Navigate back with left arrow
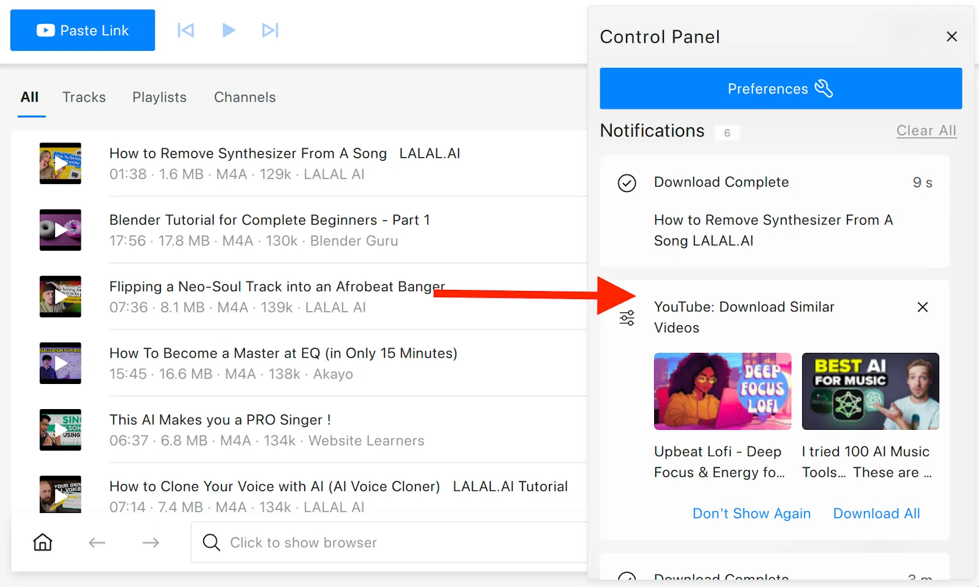Viewport: 979px width, 587px height. tap(97, 542)
